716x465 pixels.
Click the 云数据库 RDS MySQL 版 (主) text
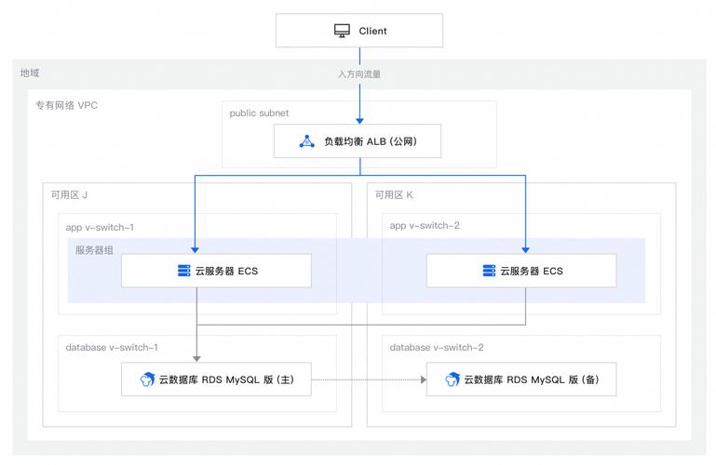tap(226, 379)
